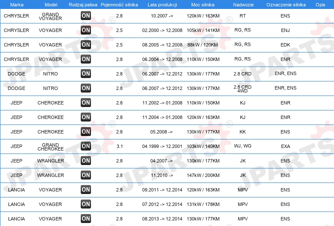Click ON icon in Cherokee 11.2002 row

[85, 103]
